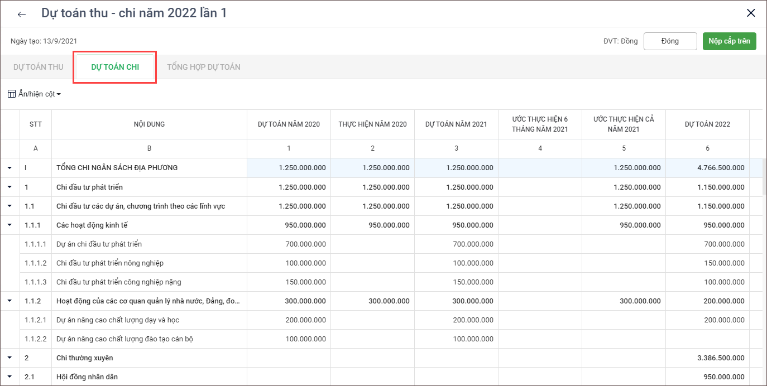Click the Nộp cấp trên button

tap(729, 41)
